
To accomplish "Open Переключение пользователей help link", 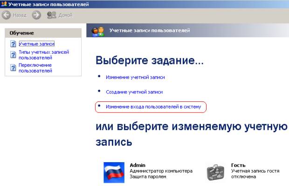I will point(35,68).
